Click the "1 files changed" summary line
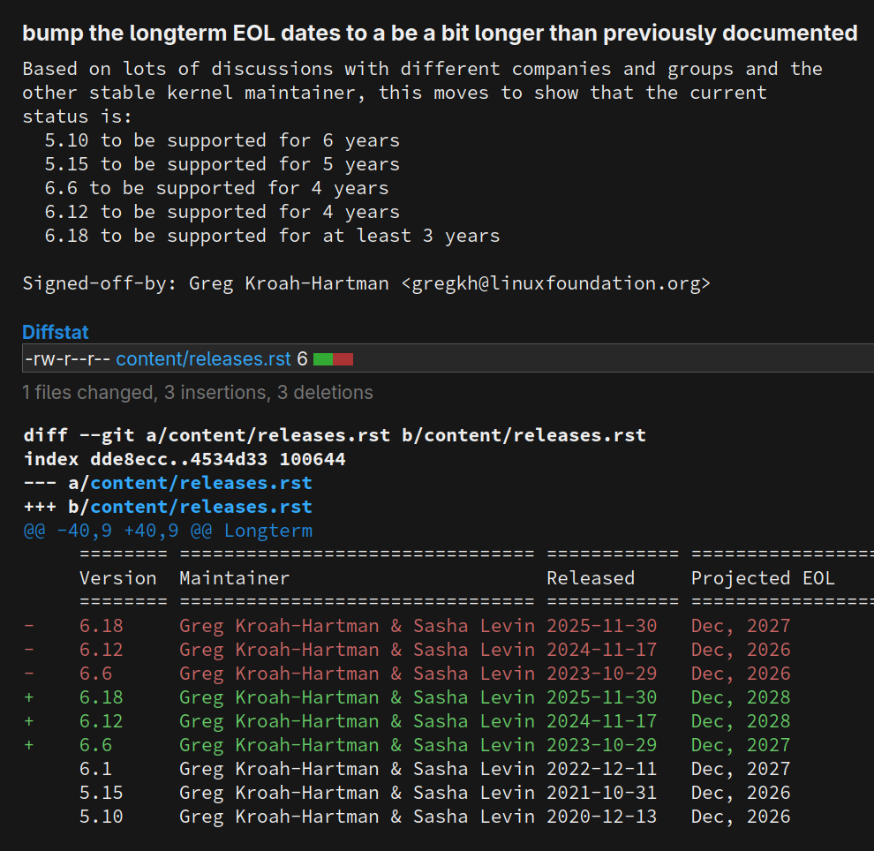The image size is (874, 851). 198,392
